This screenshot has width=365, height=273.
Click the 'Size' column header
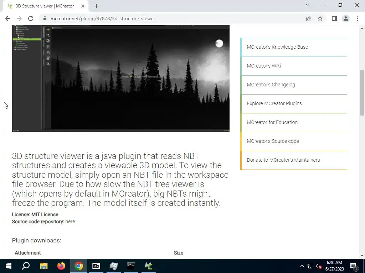point(179,253)
